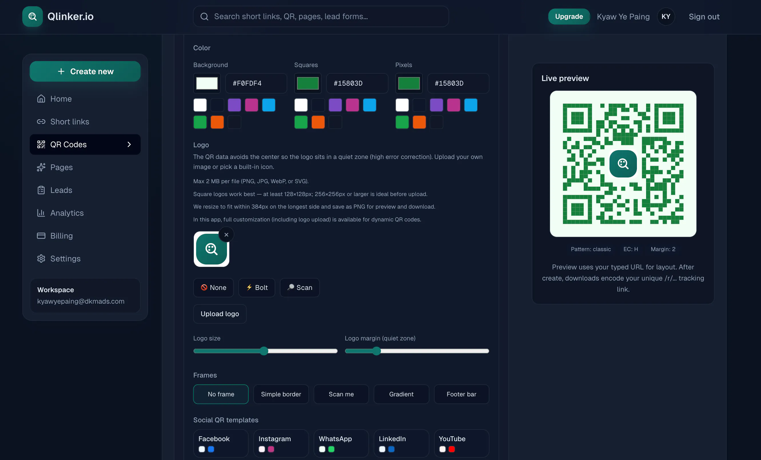Image resolution: width=761 pixels, height=460 pixels.
Task: Click the Logo margin slider handle
Action: (x=376, y=351)
